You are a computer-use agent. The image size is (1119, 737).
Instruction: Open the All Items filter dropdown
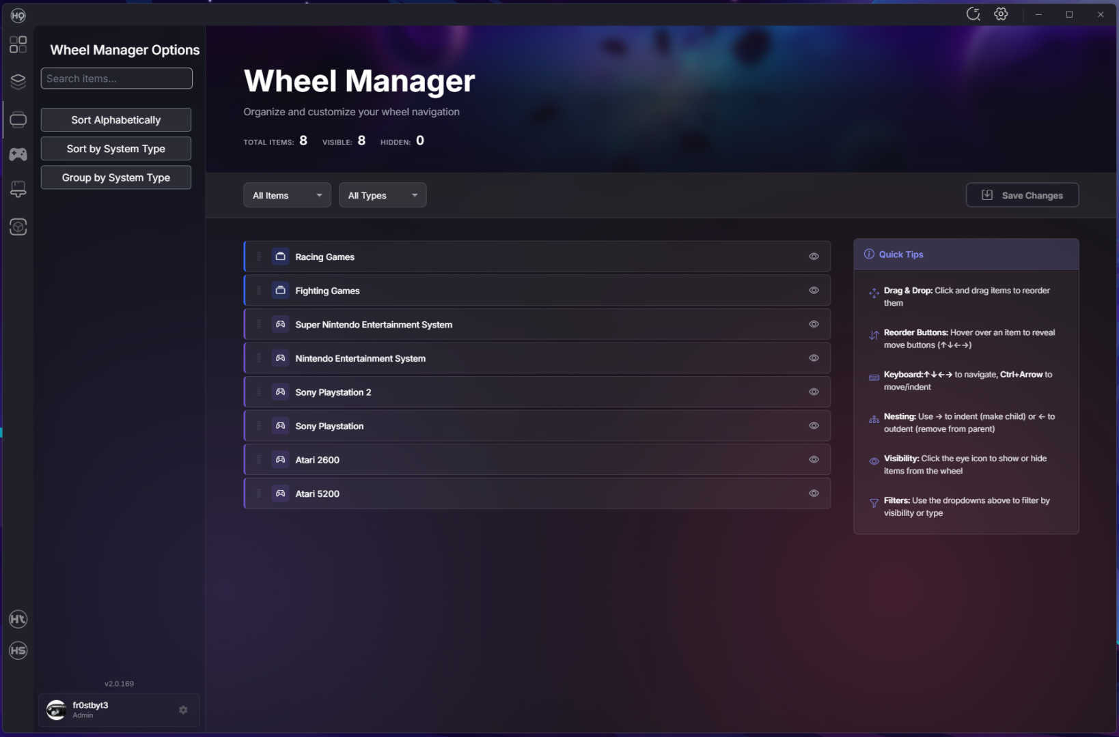287,195
